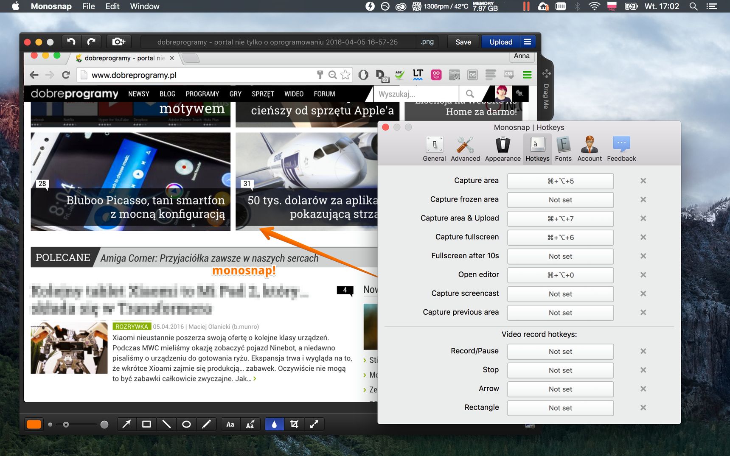Set the Record/Pause hotkey field
The image size is (730, 456).
[560, 352]
